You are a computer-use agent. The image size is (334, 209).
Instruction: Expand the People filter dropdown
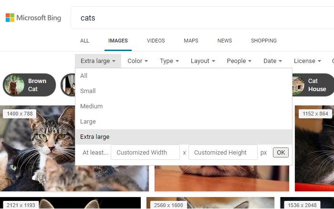[239, 61]
